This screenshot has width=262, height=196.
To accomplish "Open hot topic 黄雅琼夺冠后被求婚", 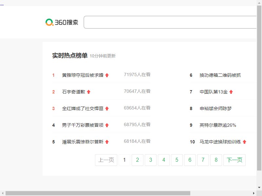I will pos(83,75).
